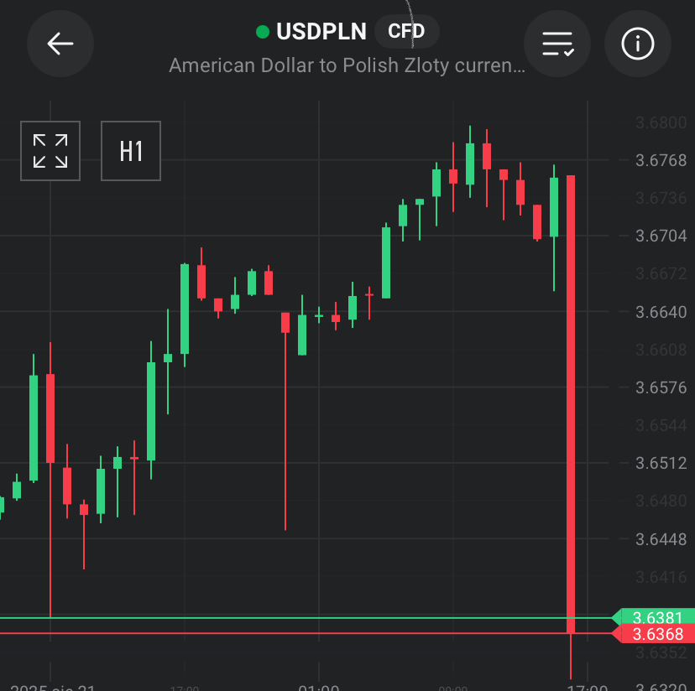Click the green market status dot
Viewport: 695px width, 691px height.
point(263,32)
